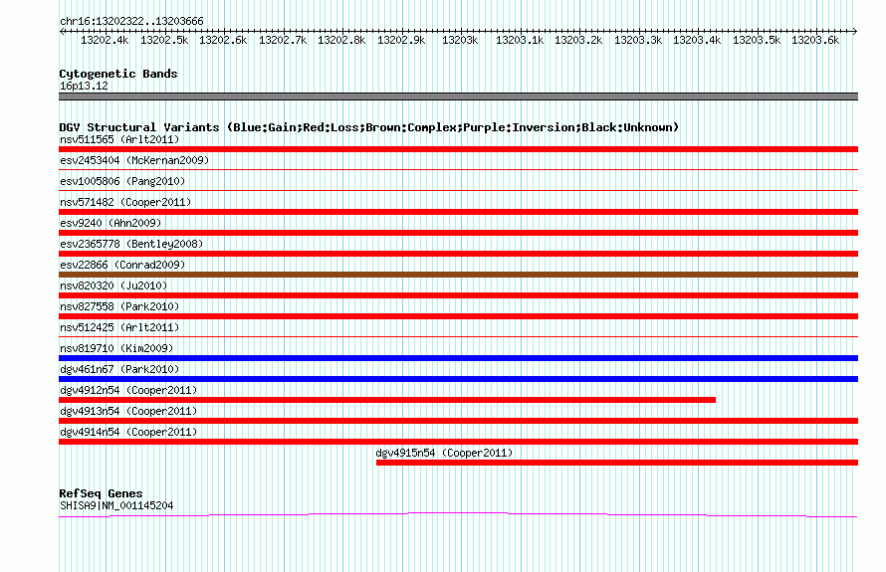Select the dgv461n67 (Park2010) label
The height and width of the screenshot is (572, 886).
[x=119, y=369]
